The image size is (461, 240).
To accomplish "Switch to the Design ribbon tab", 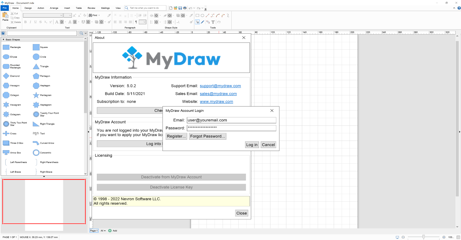I will pyautogui.click(x=28, y=8).
